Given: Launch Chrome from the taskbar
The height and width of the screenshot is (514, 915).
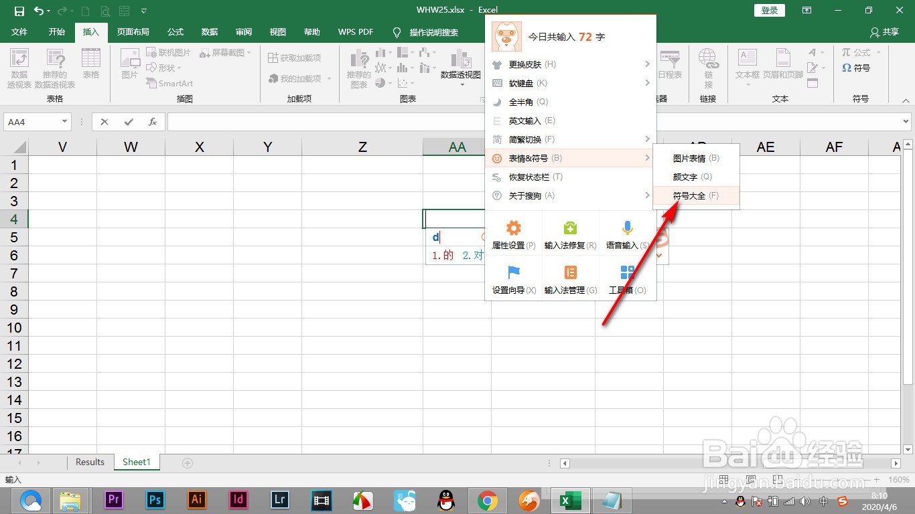Looking at the screenshot, I should point(487,500).
